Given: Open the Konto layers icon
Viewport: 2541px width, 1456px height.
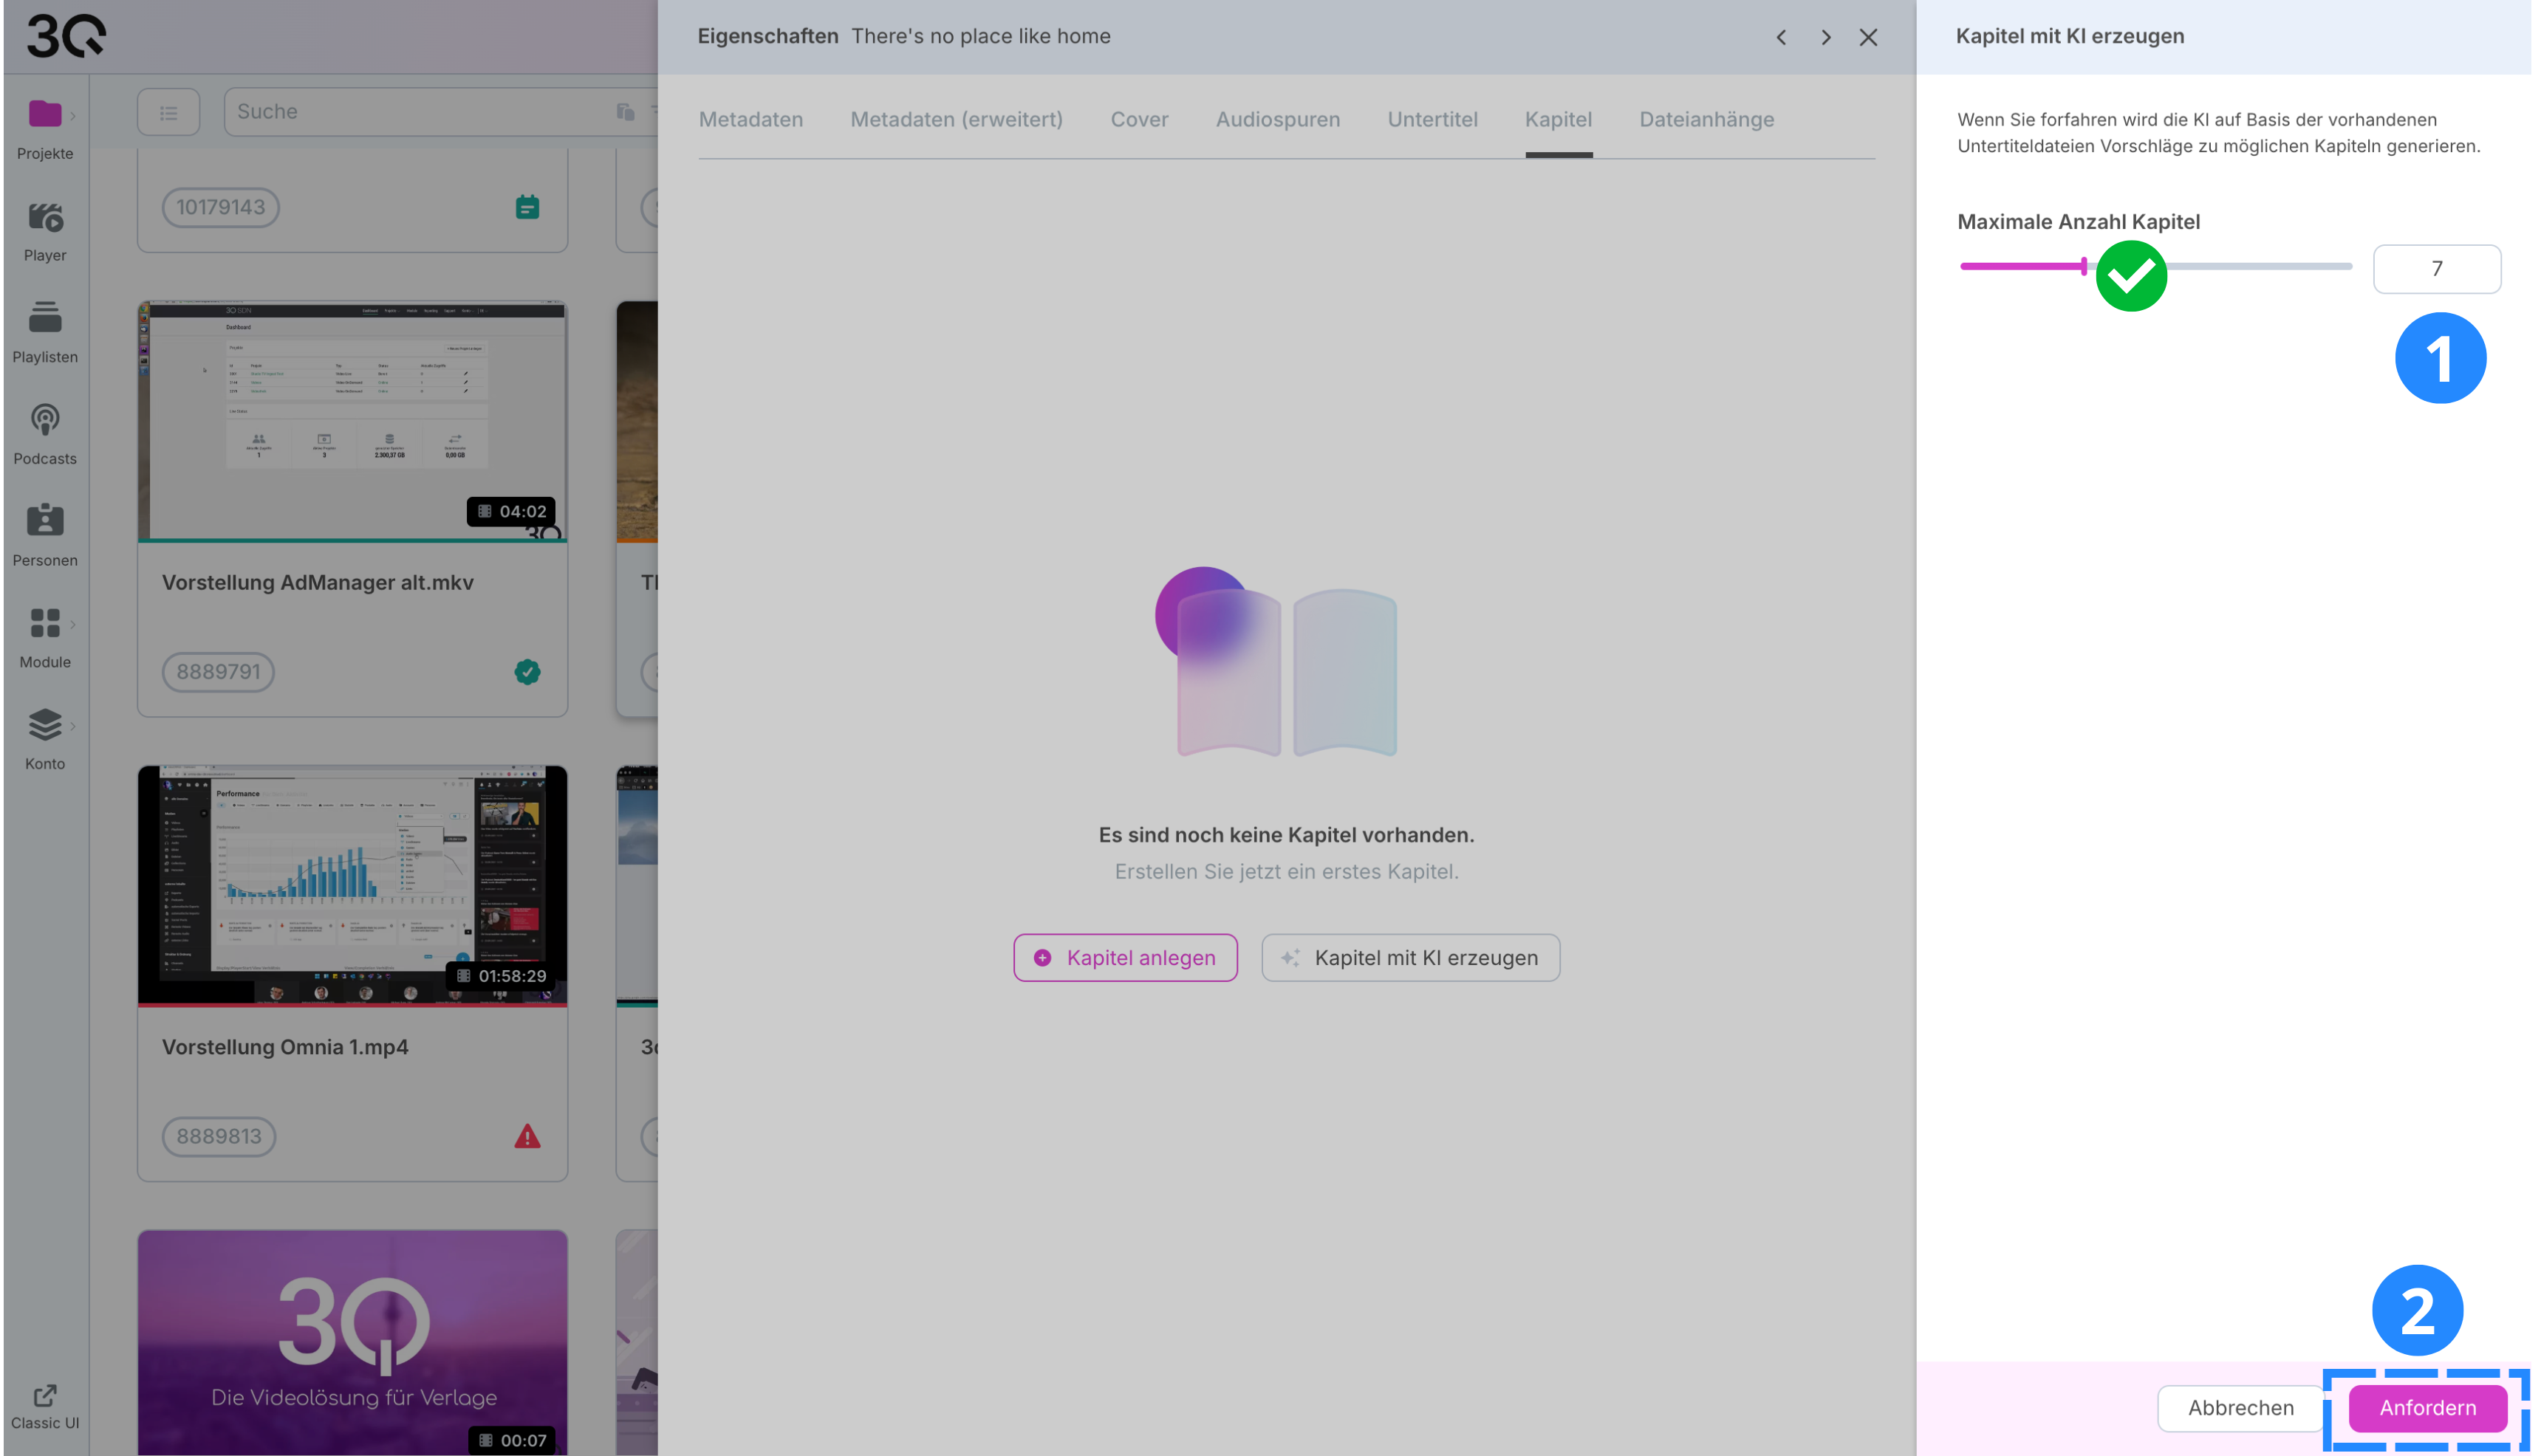Looking at the screenshot, I should [44, 724].
